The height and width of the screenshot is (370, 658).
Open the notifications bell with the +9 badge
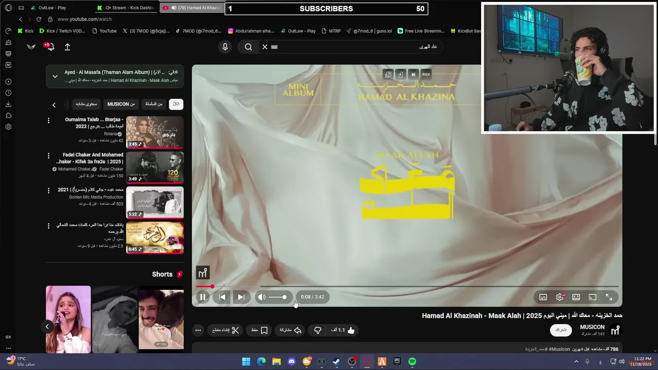click(x=50, y=47)
